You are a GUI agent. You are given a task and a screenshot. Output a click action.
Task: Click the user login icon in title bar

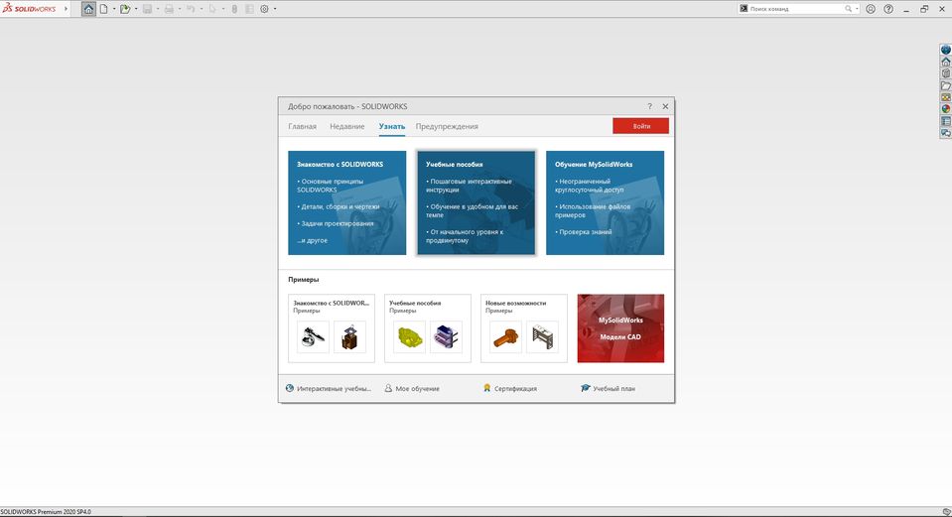click(x=871, y=9)
